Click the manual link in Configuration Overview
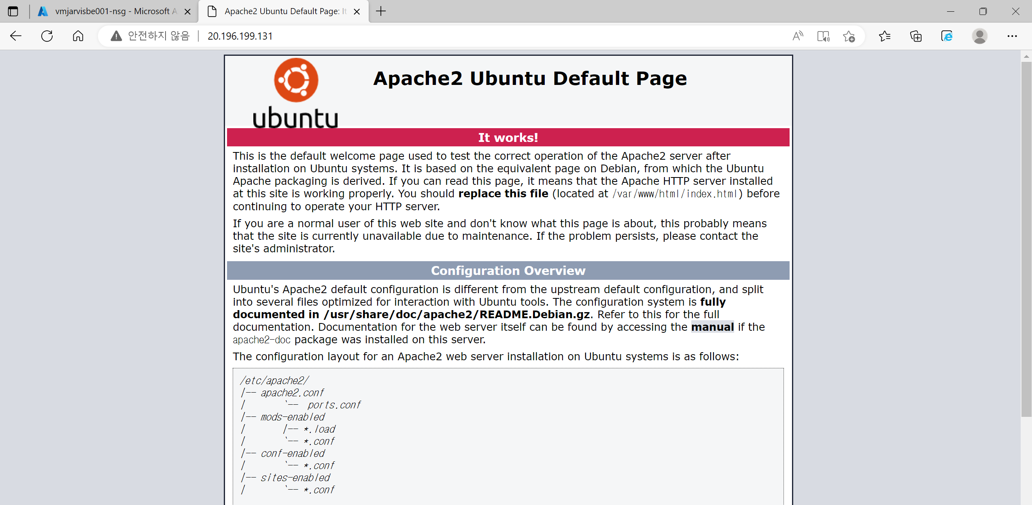Screen dimensions: 1032x505 tap(712, 327)
